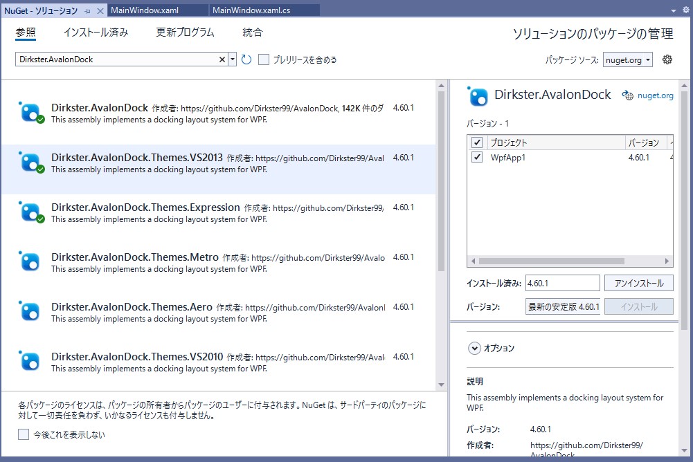
Task: Click the WpfApp1 project name in table
Action: (508, 158)
